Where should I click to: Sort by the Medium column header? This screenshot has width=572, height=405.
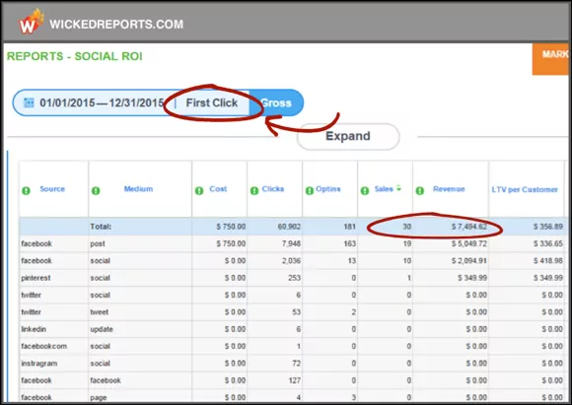tap(138, 189)
